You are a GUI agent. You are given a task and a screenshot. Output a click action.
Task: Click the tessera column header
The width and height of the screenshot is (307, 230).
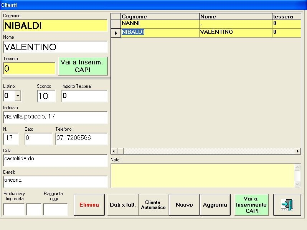(287, 16)
